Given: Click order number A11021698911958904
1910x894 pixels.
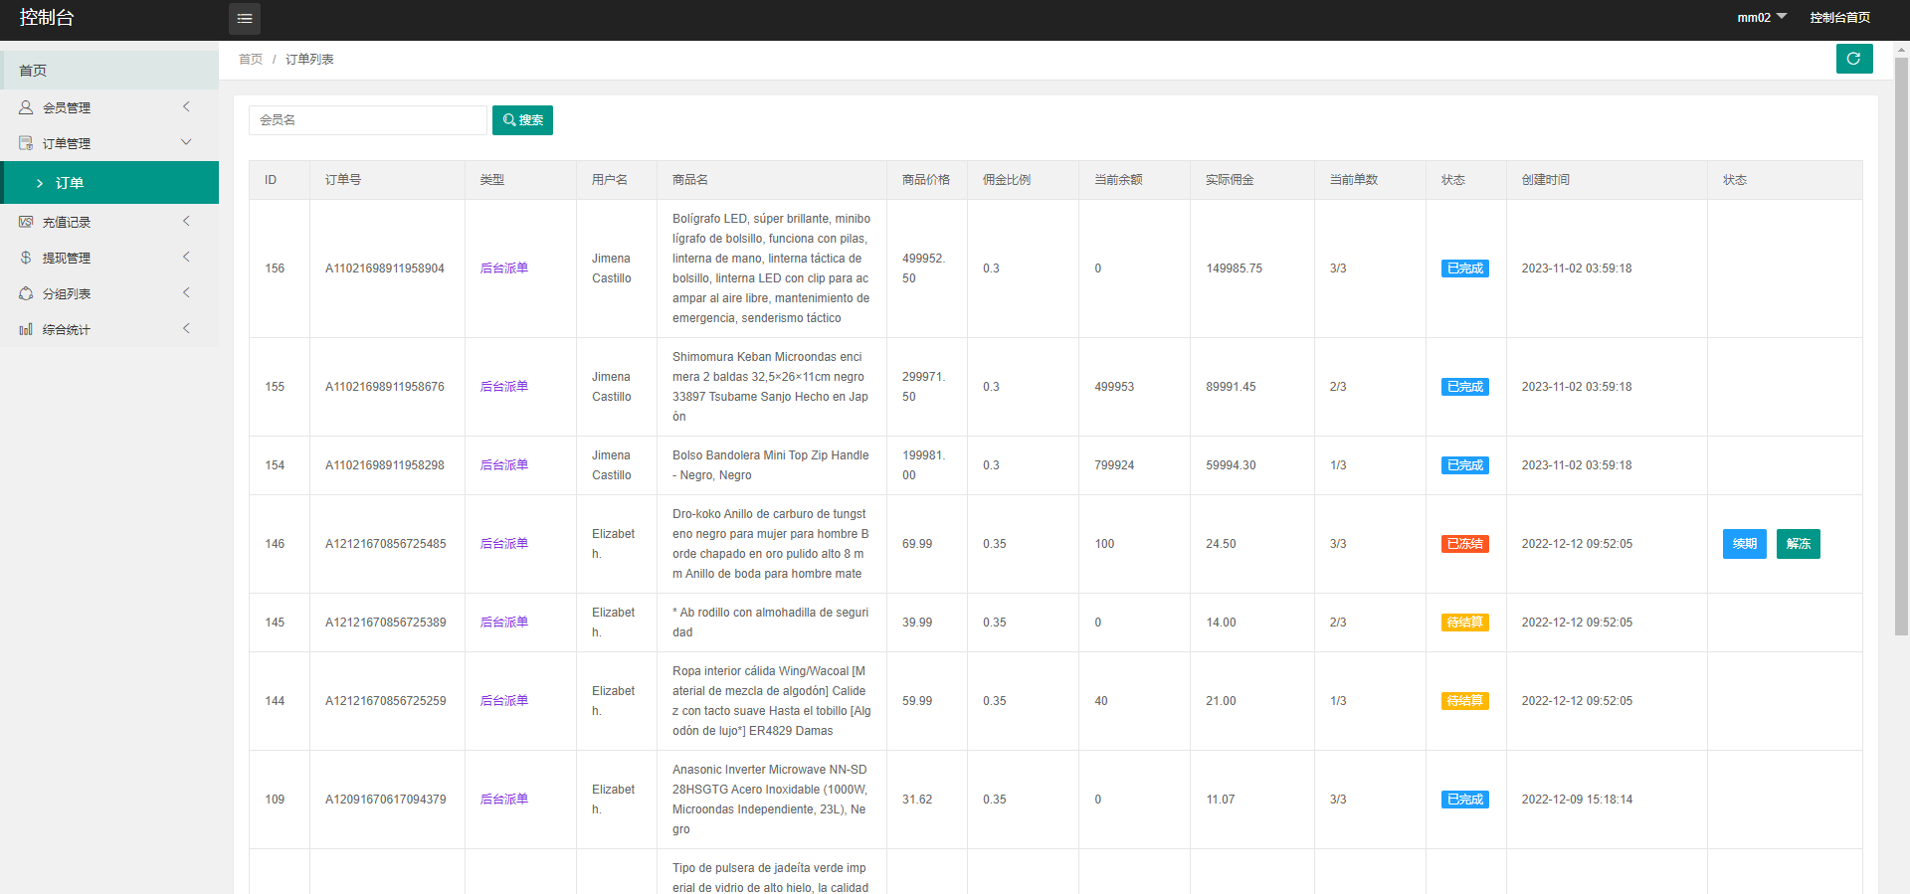Looking at the screenshot, I should (x=385, y=268).
